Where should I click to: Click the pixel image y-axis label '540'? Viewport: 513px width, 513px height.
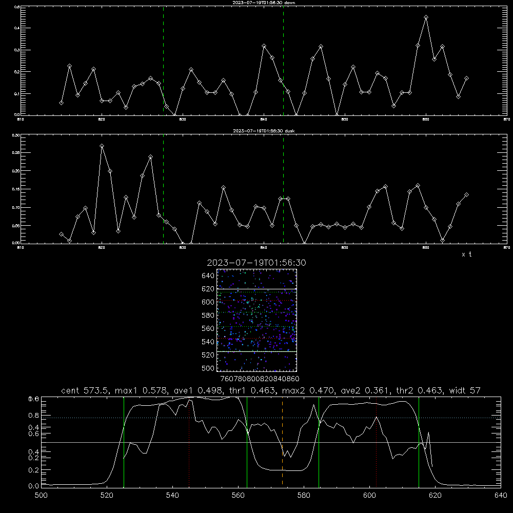[208, 342]
